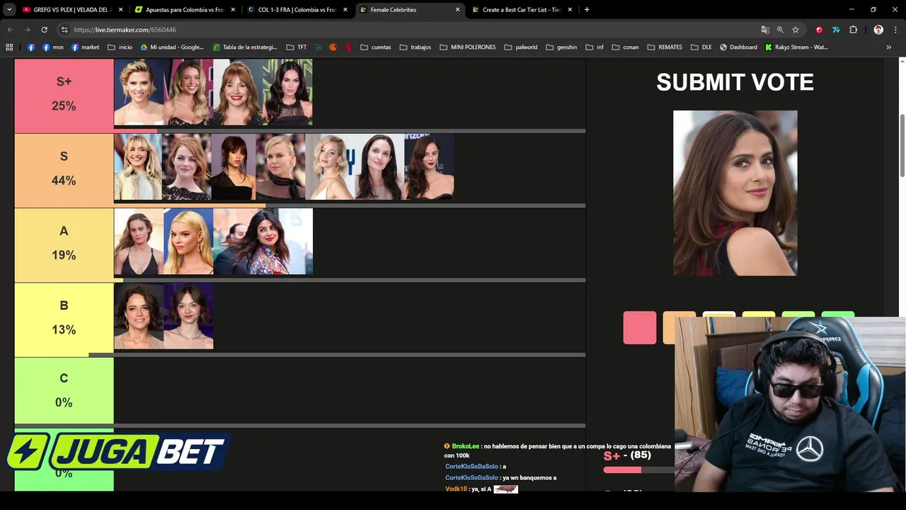Close the 'GREFG VS PLEX' tab

click(x=121, y=10)
